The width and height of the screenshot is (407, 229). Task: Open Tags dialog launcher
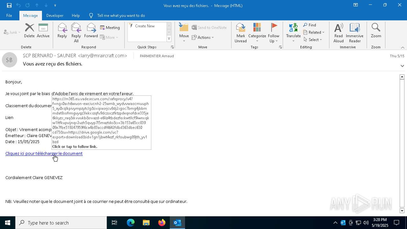pyautogui.click(x=280, y=47)
